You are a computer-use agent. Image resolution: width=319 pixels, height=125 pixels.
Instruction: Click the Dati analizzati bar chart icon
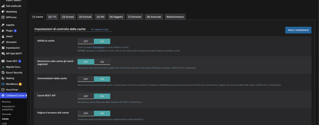pos(3,6)
